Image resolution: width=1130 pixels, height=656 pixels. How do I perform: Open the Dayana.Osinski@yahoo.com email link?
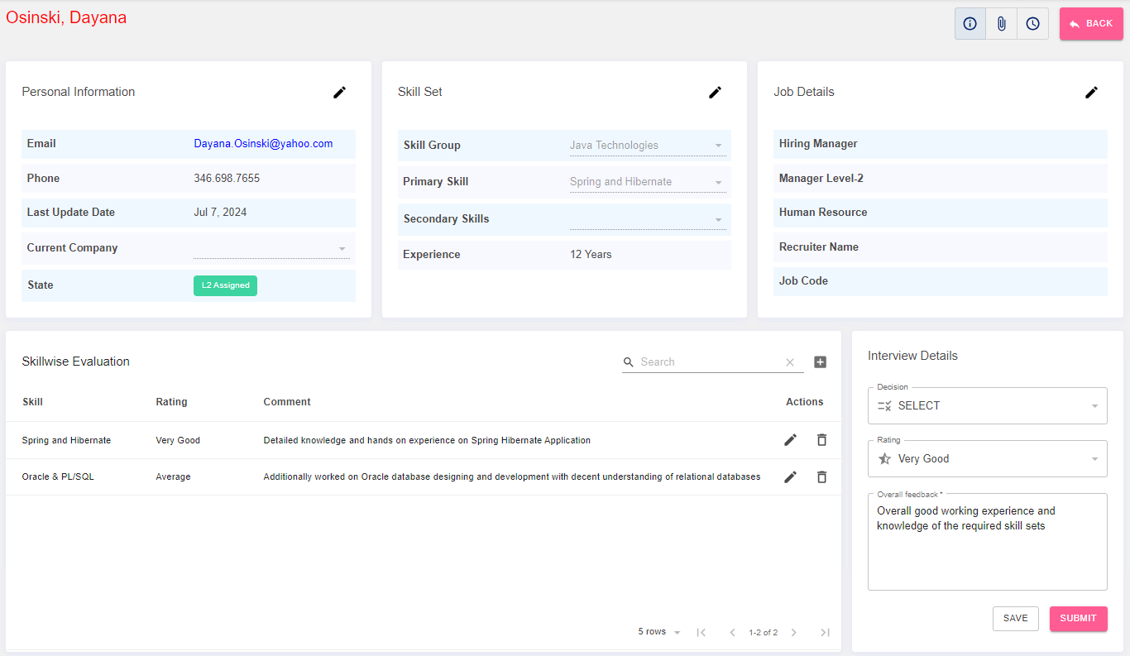click(x=263, y=144)
